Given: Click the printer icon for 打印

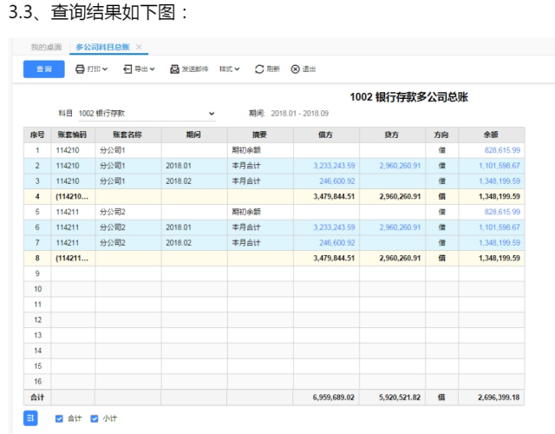Looking at the screenshot, I should click(80, 69).
